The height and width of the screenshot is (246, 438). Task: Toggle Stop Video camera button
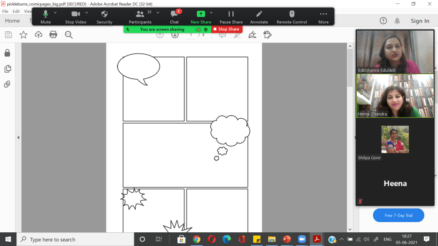76,17
